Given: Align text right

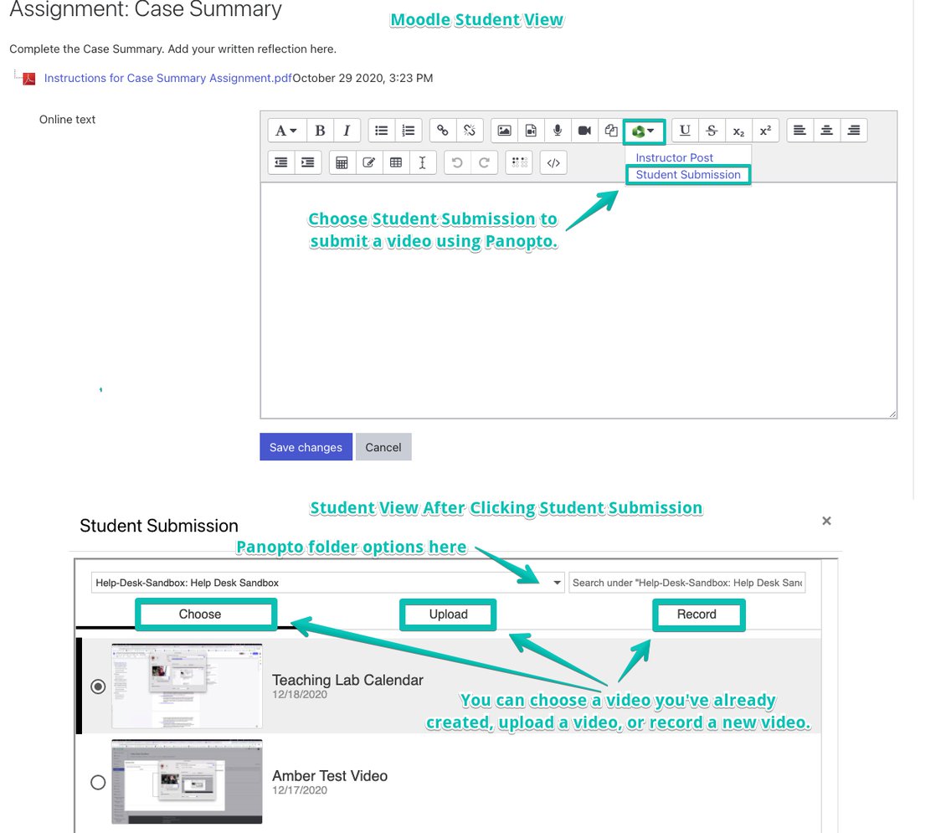Looking at the screenshot, I should tap(853, 131).
